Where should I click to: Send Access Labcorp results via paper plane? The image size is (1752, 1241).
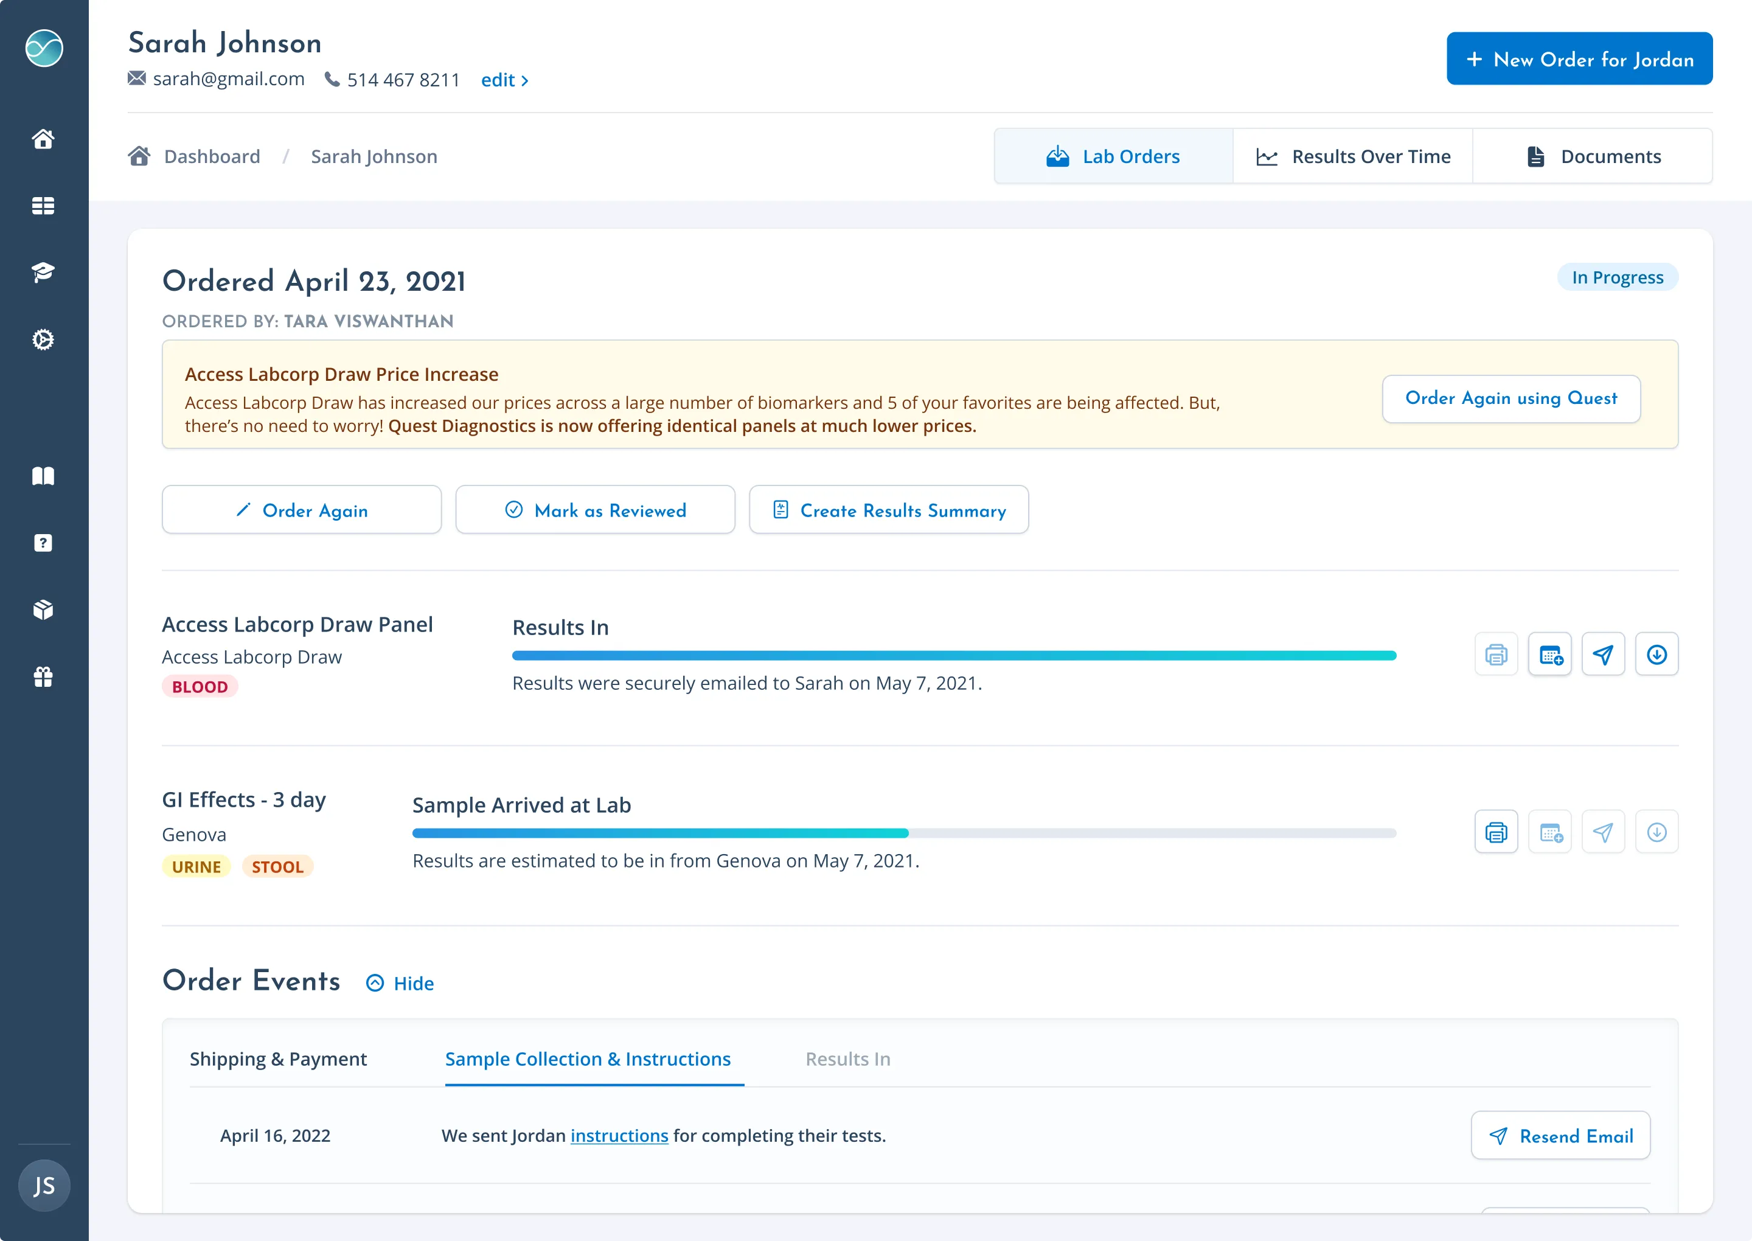[1602, 655]
